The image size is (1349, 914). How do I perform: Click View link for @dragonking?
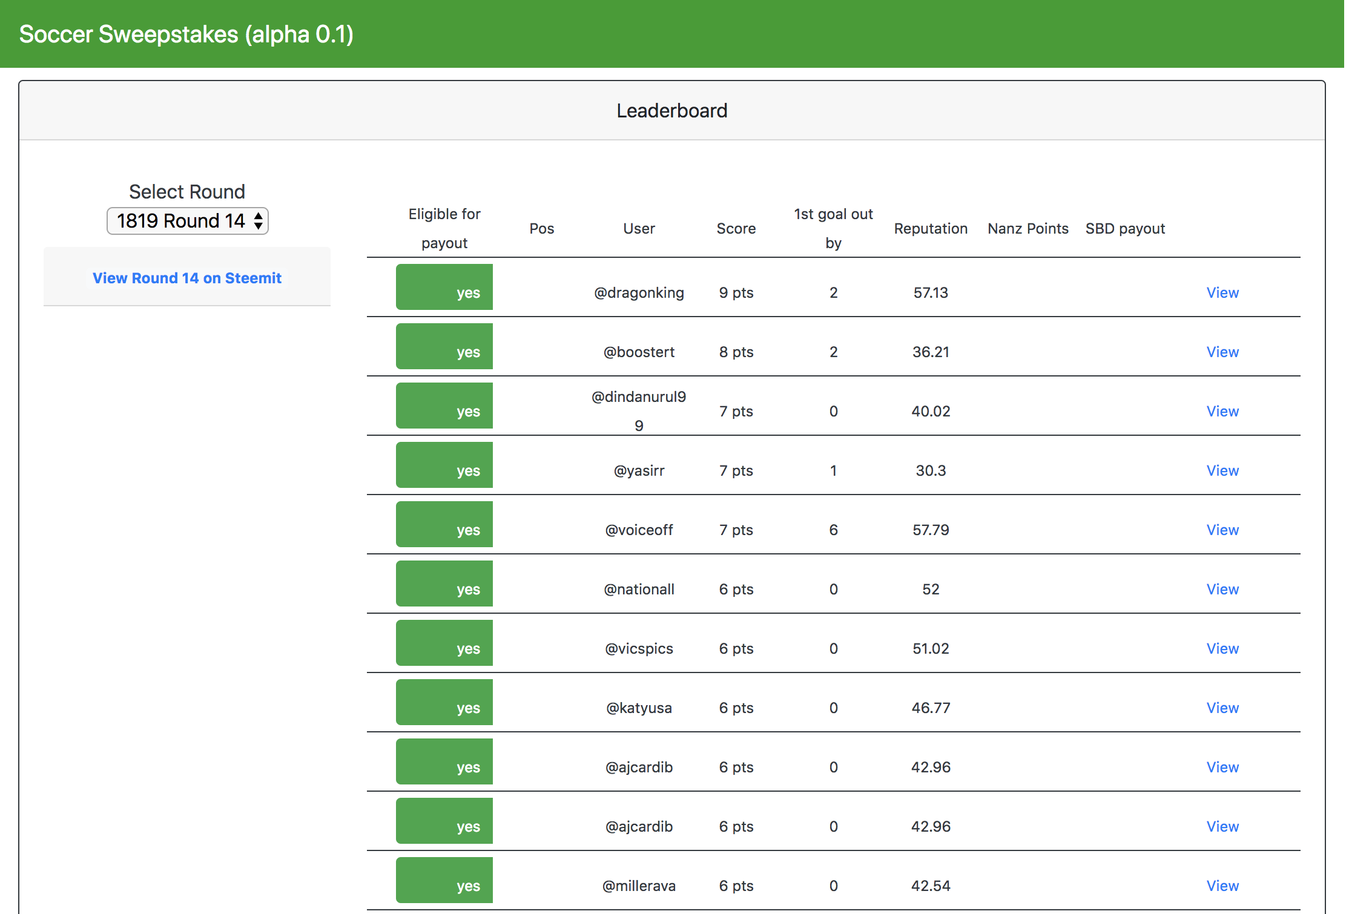pyautogui.click(x=1222, y=292)
